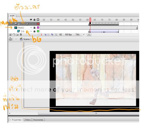Unlock the Mask2 layer
This screenshot has height=130, width=145.
tap(35, 28)
